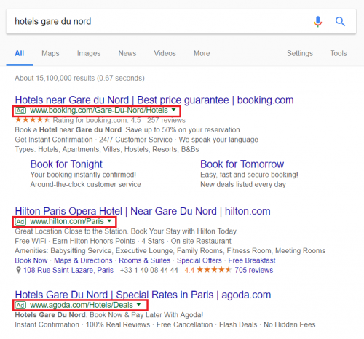This screenshot has width=364, height=339.
Task: Click the 'Rooms & Suites' sitelink
Action: (145, 260)
